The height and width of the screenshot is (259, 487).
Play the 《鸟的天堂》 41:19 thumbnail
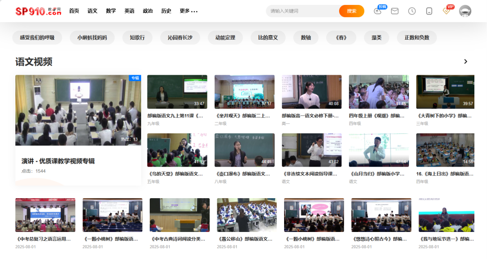tap(177, 150)
